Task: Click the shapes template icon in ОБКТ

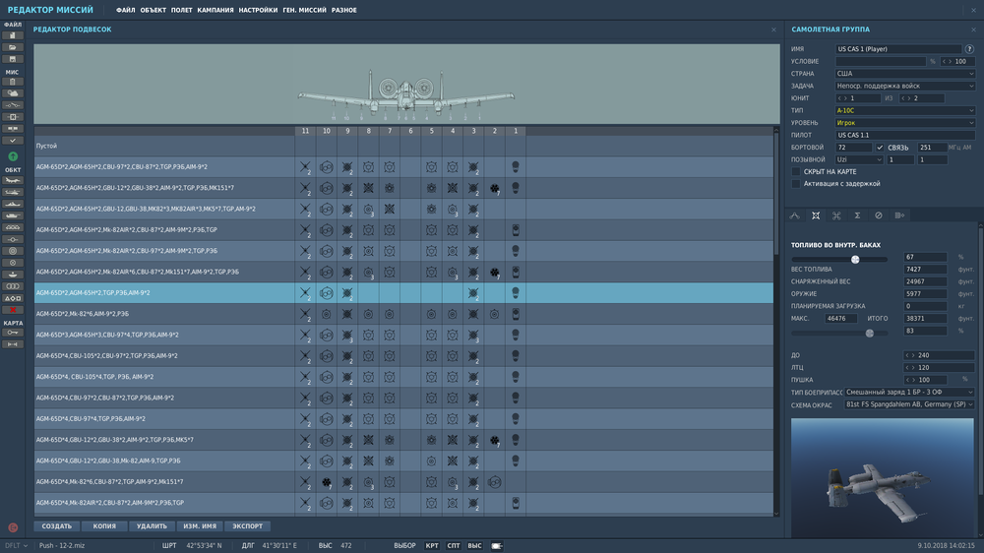Action: [13, 298]
